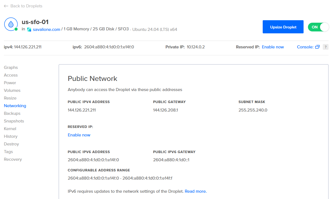Click the Upsize Droplet button

283,27
